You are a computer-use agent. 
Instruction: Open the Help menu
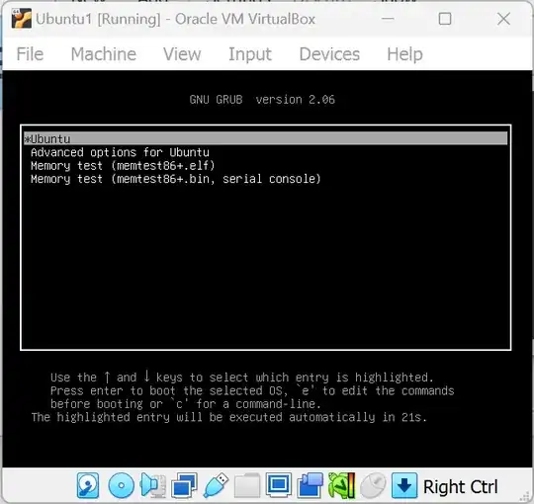click(x=404, y=54)
